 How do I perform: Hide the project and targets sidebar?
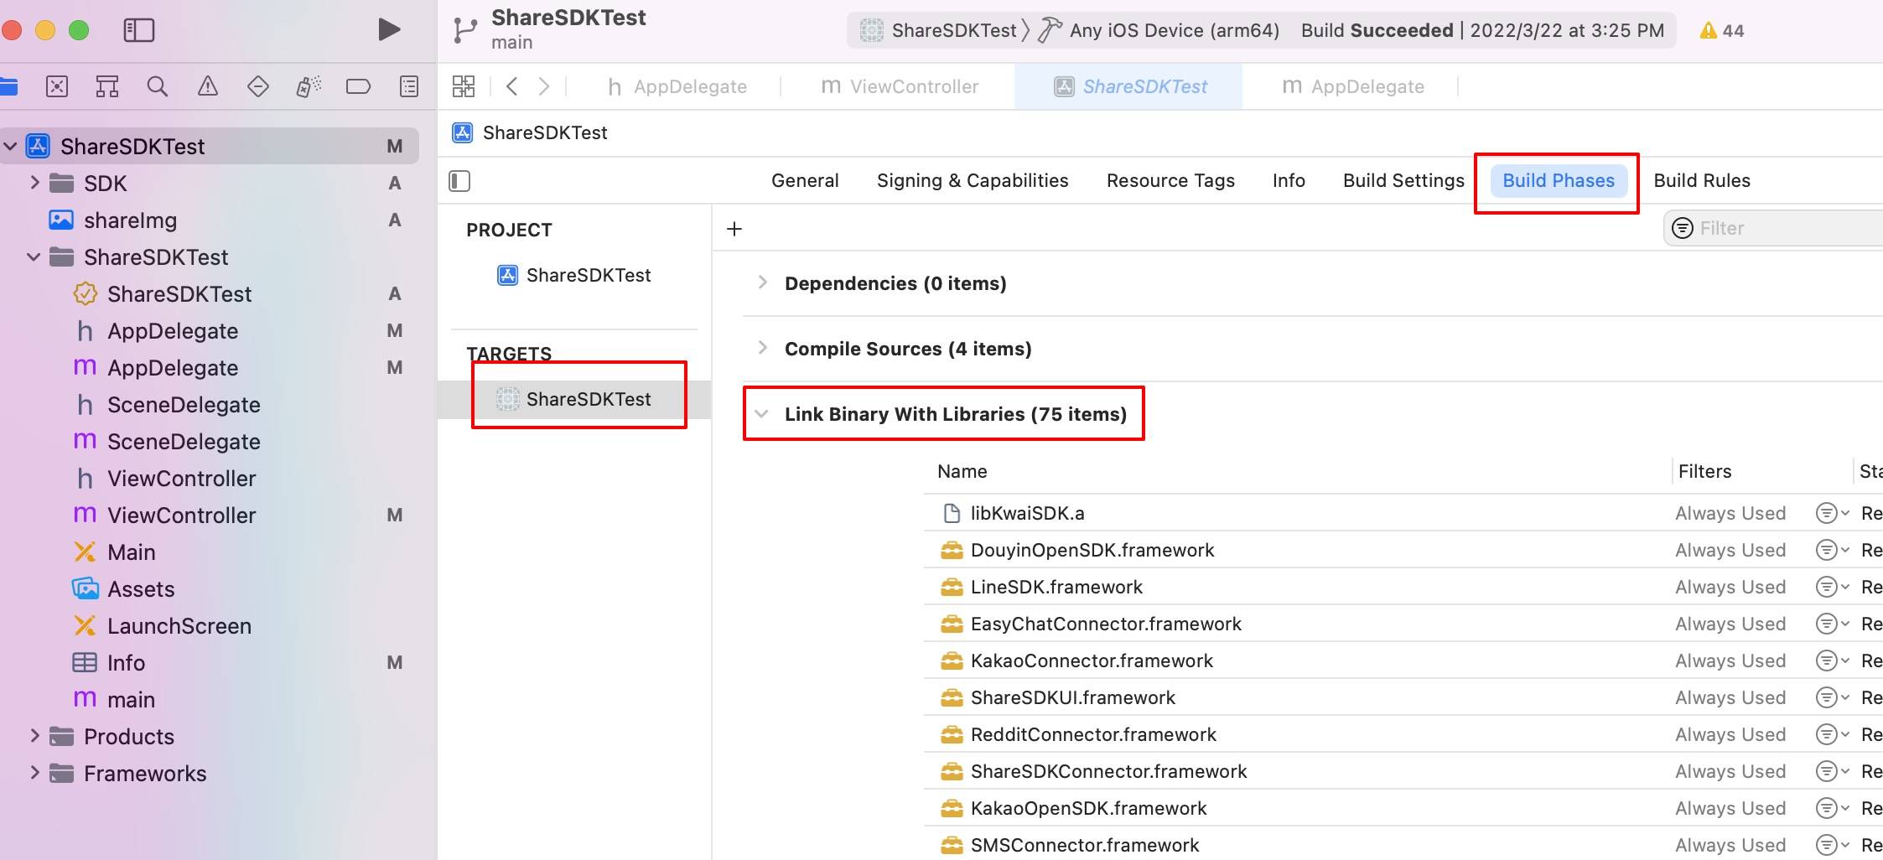(459, 180)
